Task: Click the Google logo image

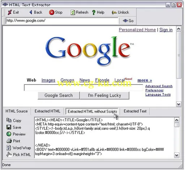Action: (90, 51)
